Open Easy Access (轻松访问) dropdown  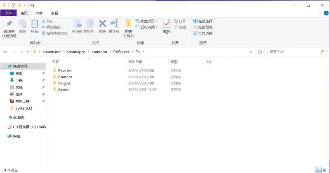tap(146, 27)
